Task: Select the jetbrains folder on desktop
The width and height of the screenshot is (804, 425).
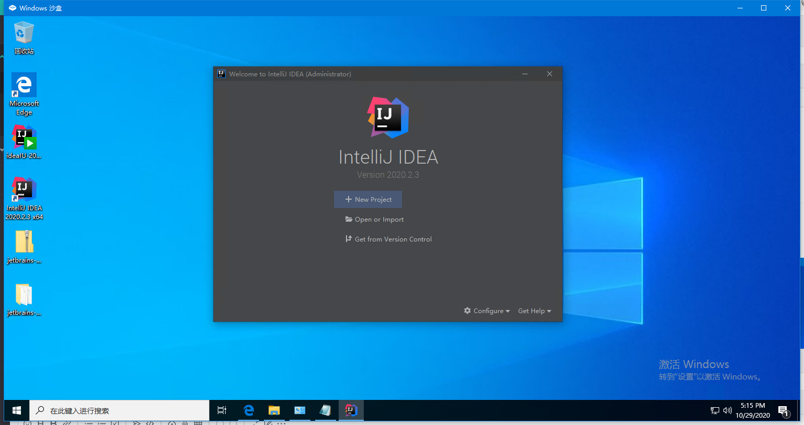Action: point(24,299)
